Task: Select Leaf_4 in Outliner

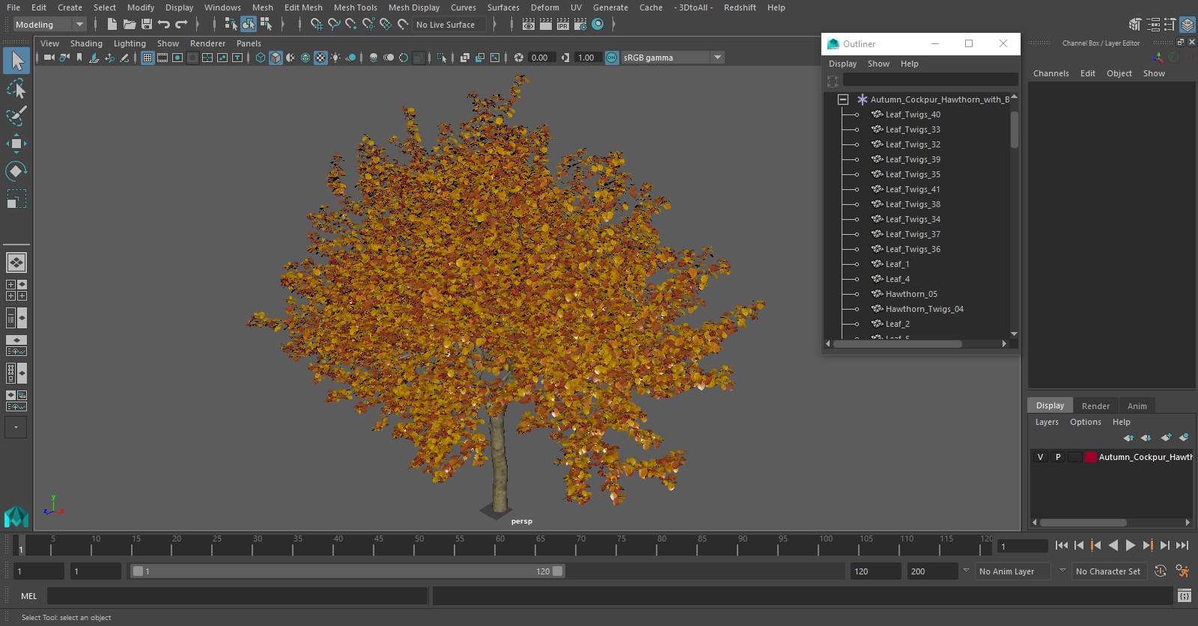Action: point(897,279)
